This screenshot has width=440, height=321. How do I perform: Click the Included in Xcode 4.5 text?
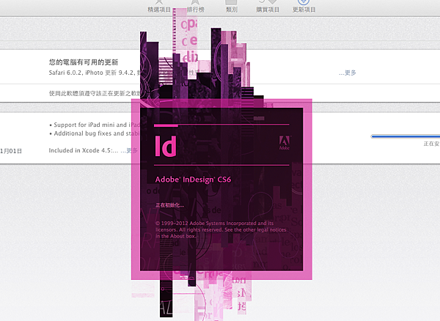[x=84, y=150]
